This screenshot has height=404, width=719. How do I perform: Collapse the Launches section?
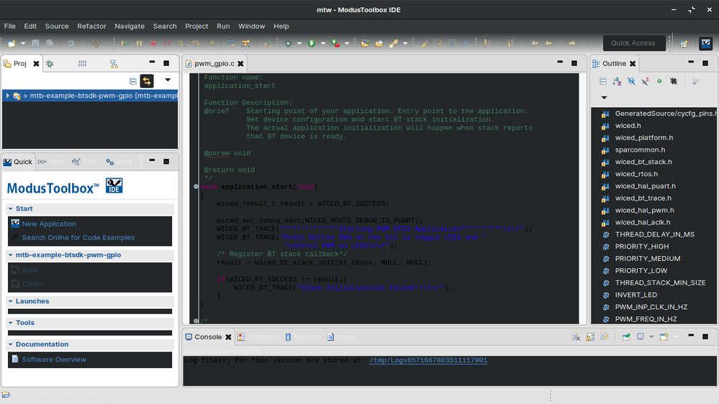tap(11, 301)
